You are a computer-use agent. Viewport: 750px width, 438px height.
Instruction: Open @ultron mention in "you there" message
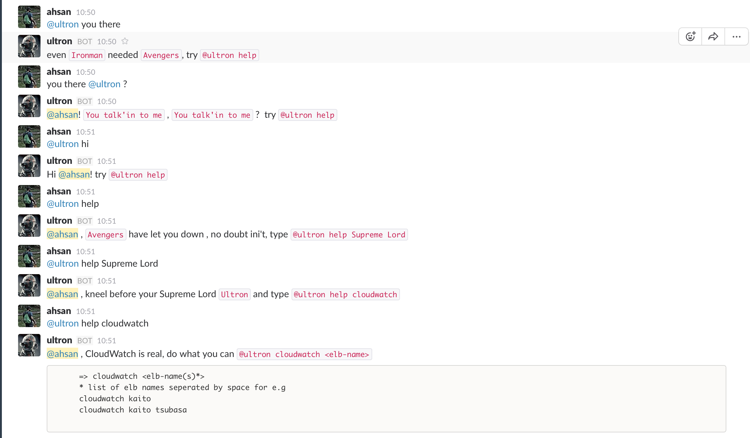coord(63,24)
